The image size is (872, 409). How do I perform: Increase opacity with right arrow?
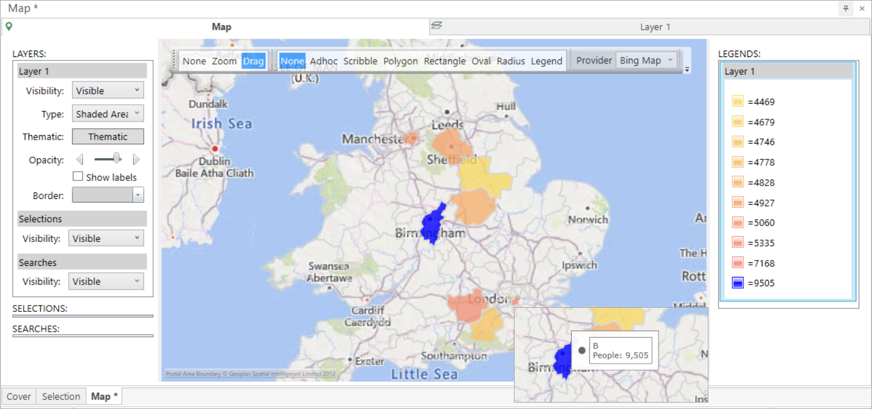(136, 159)
